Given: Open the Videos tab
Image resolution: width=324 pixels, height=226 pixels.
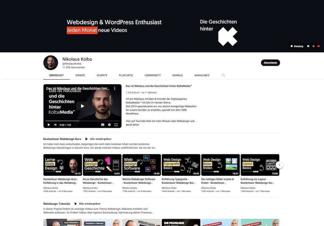Looking at the screenshot, I should 80,75.
